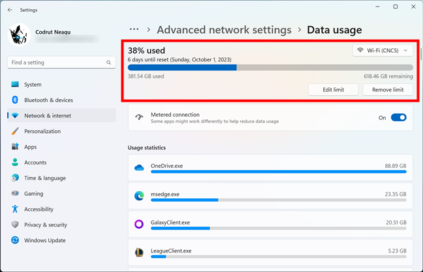Screen dimensions: 423x272
Task: Click the search magnifier icon in Find a setting
Action: coord(109,63)
